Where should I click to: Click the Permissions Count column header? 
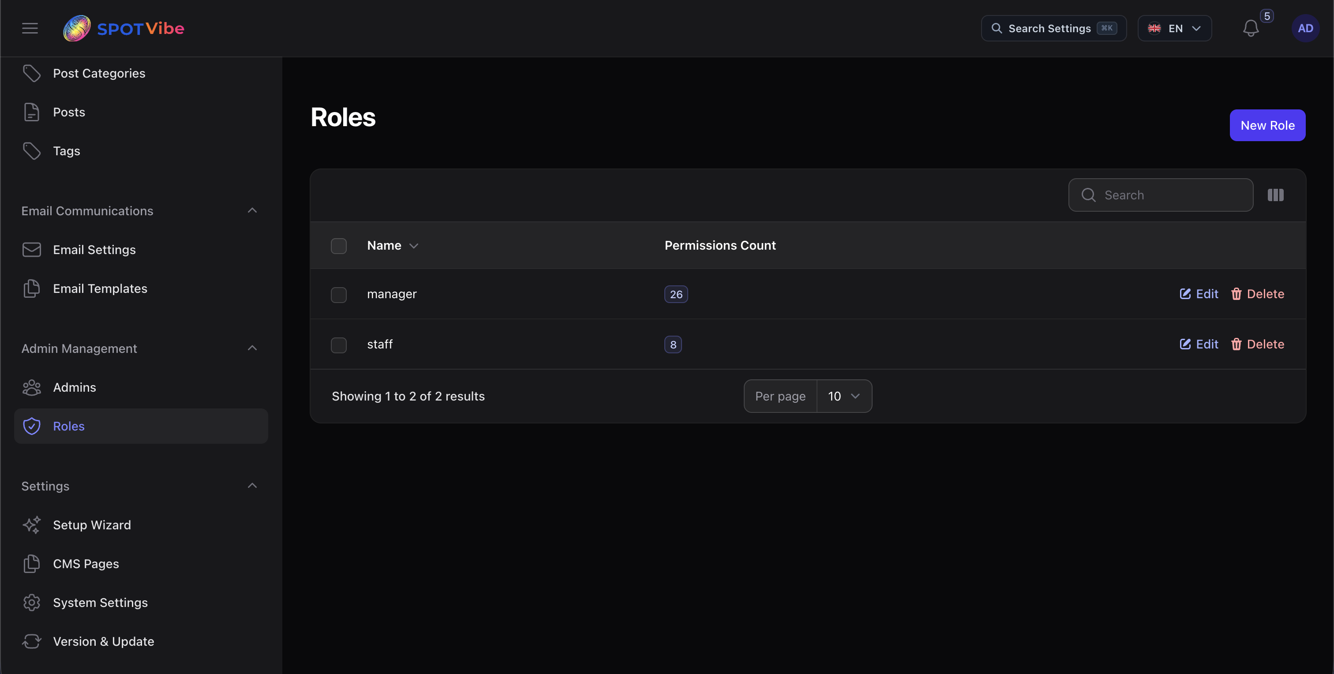coord(720,246)
